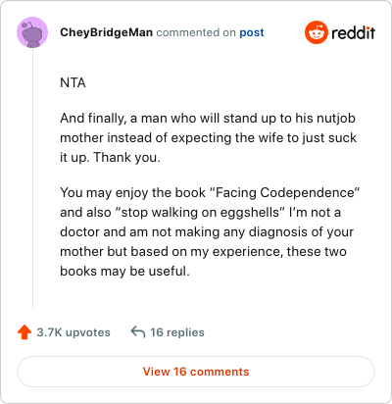The width and height of the screenshot is (392, 404).
Task: Click the "Thank you." sentence
Action: 127,158
